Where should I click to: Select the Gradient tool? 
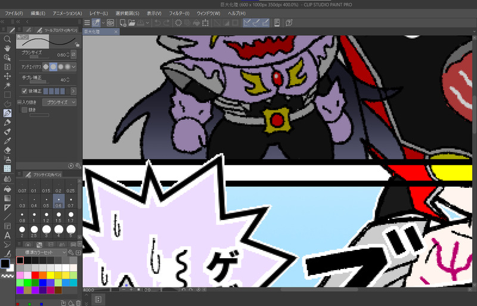tap(7, 198)
